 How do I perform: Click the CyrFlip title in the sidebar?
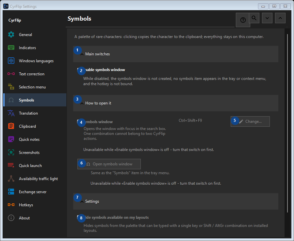[15, 20]
